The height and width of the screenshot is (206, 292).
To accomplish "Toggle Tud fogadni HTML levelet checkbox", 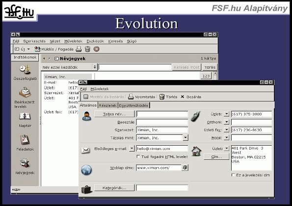I will click(138, 156).
